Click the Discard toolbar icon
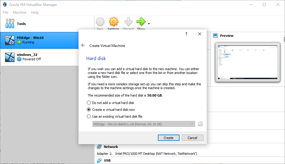 click(128, 22)
